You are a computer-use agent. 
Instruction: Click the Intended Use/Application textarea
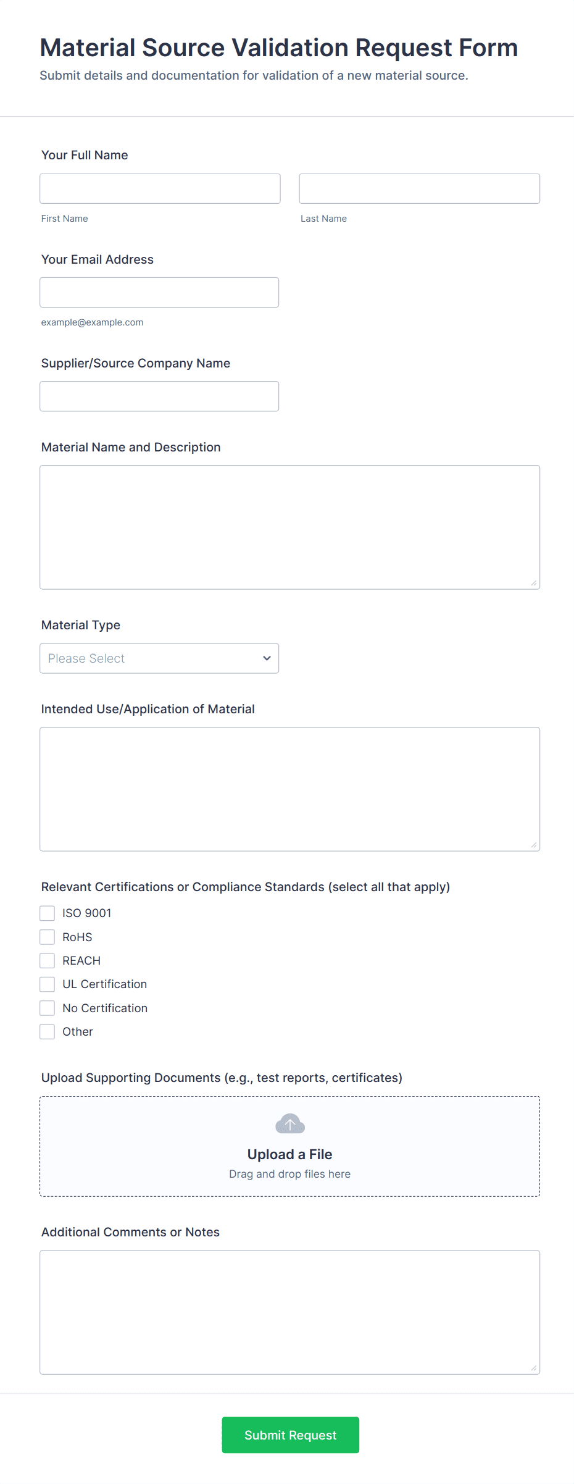tap(289, 789)
